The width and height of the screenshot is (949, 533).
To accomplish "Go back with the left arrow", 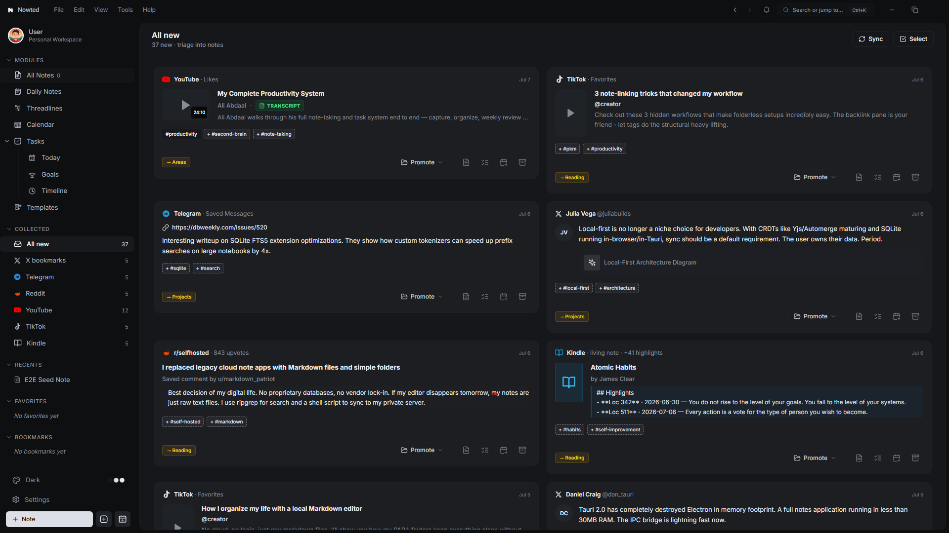I will tap(735, 10).
